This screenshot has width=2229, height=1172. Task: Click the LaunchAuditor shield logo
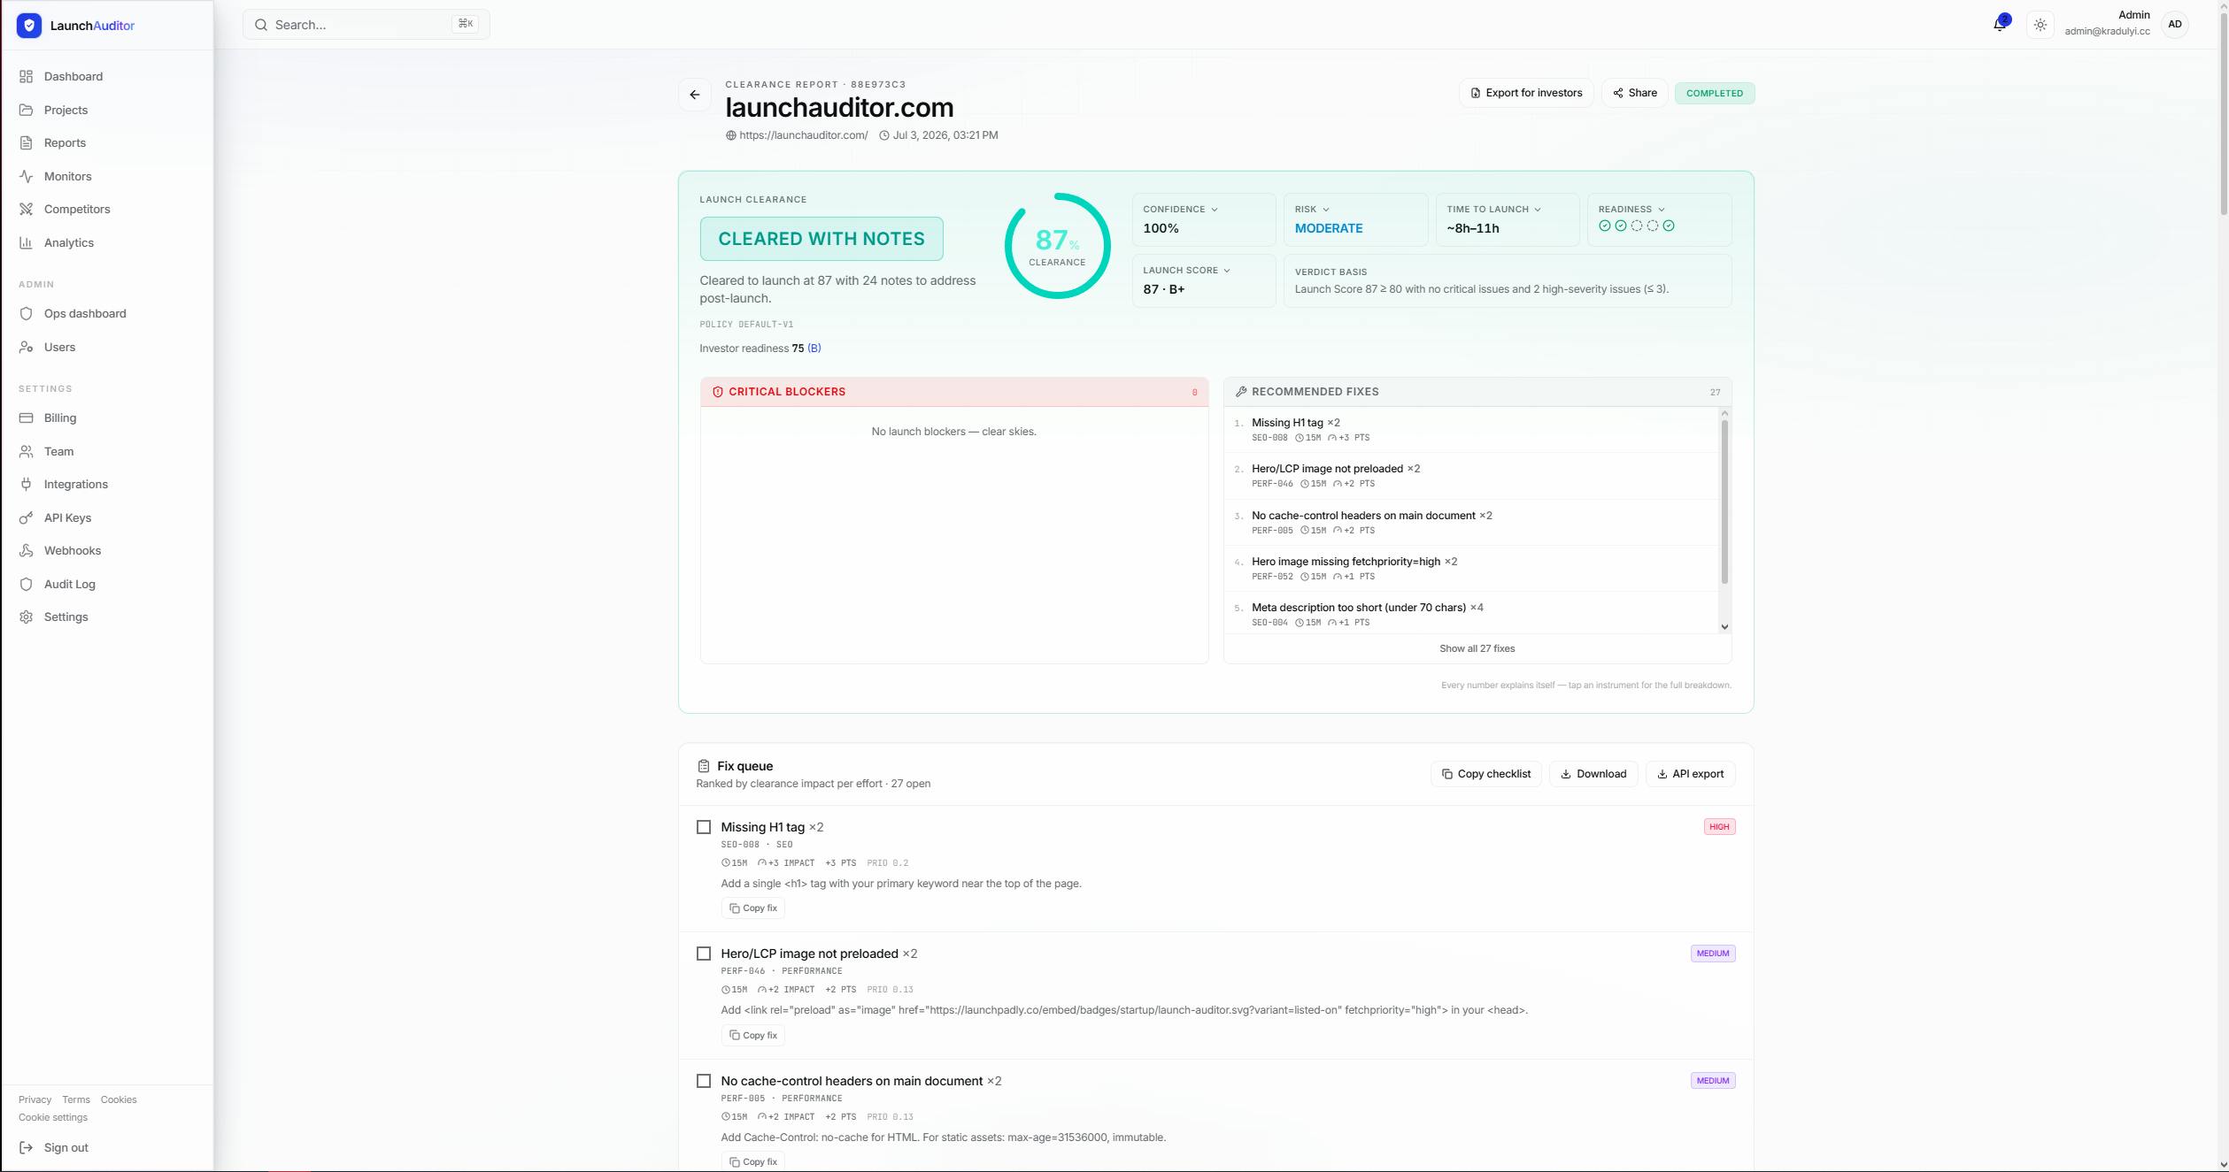pos(29,26)
